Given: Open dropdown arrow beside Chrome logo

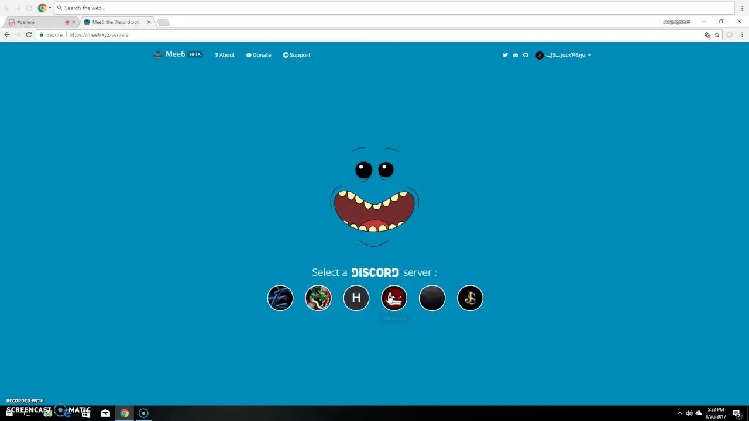Looking at the screenshot, I should click(x=50, y=8).
